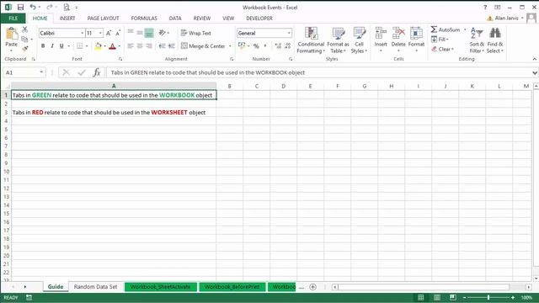
Task: Decrease the font size
Action: pyautogui.click(x=118, y=33)
